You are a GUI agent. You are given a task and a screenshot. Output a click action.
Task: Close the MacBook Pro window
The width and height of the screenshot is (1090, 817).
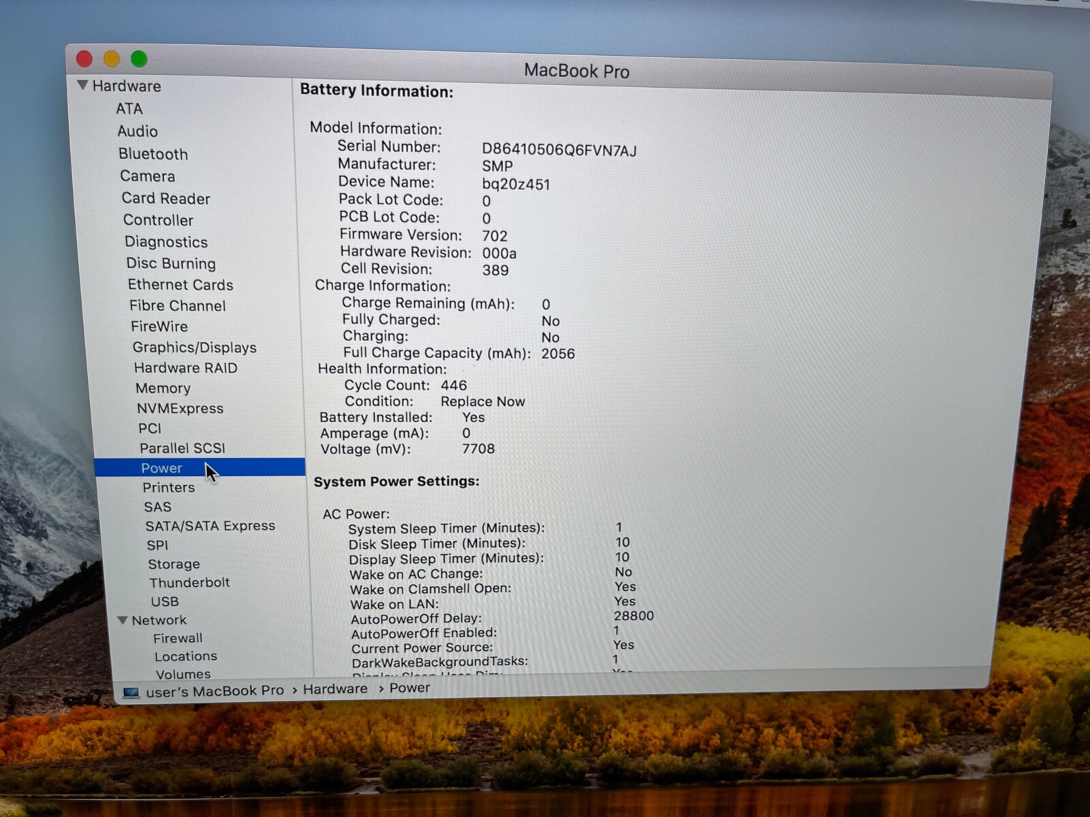(84, 59)
